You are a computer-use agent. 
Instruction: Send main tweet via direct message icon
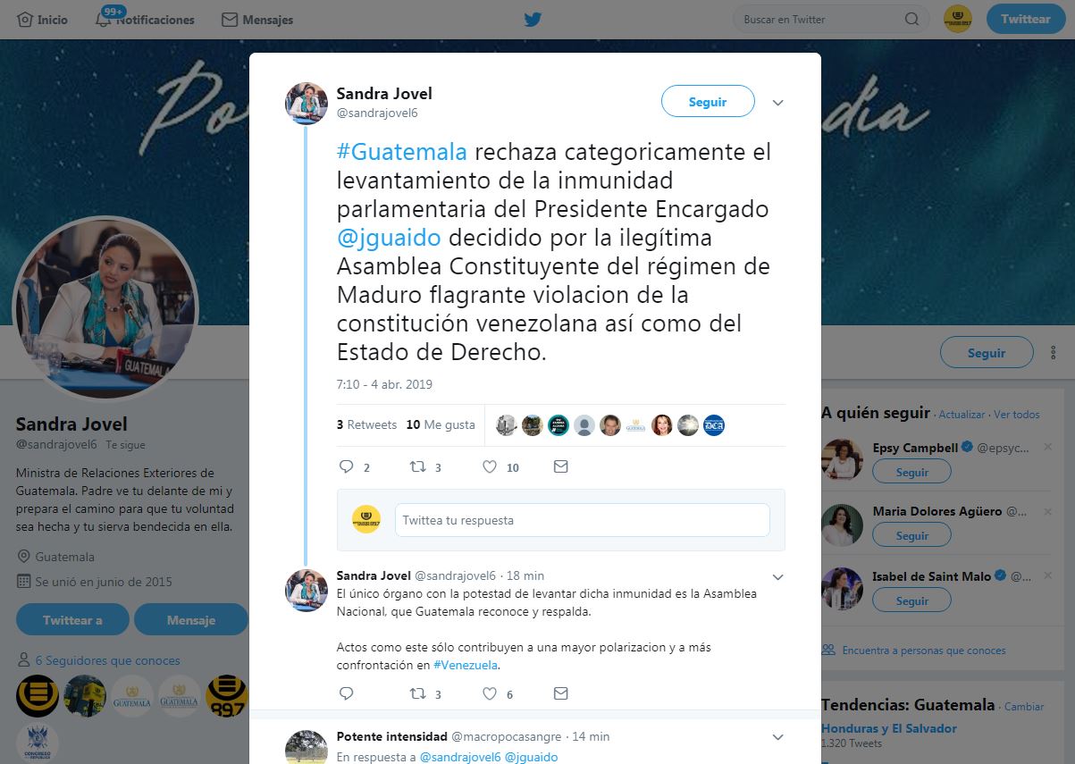click(x=560, y=466)
